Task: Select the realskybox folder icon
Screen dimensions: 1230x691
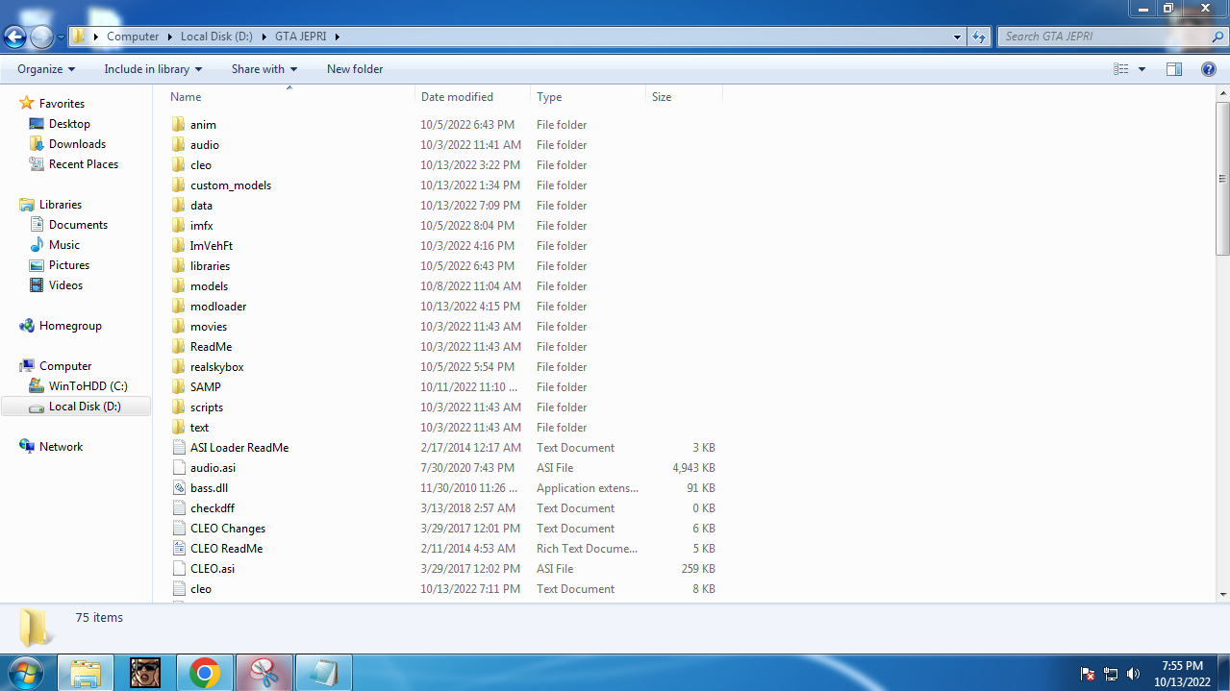Action: click(x=178, y=367)
